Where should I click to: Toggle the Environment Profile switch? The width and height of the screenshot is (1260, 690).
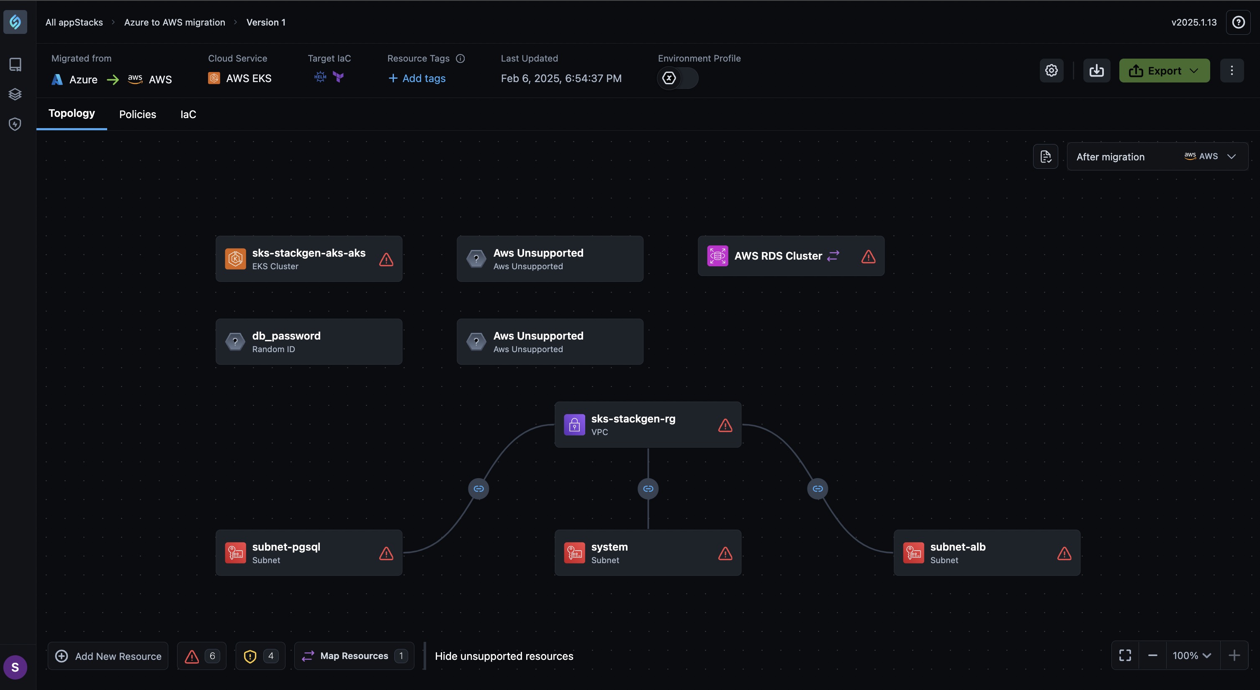coord(677,78)
